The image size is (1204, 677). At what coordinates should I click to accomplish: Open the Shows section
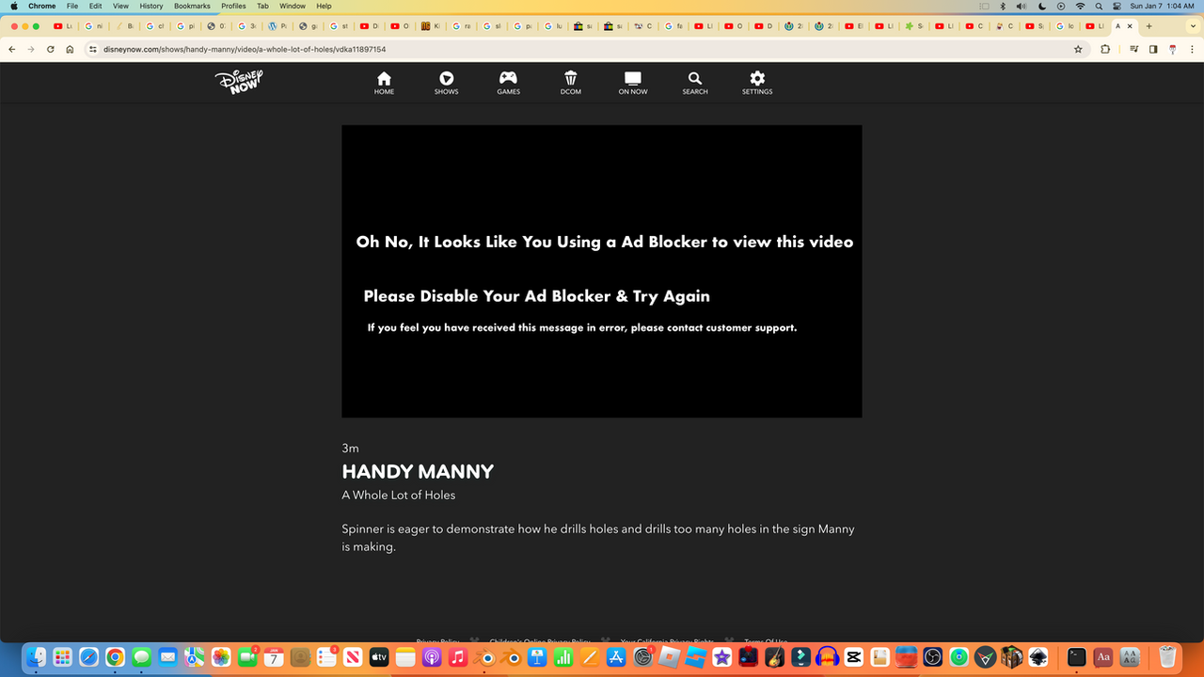coord(446,83)
